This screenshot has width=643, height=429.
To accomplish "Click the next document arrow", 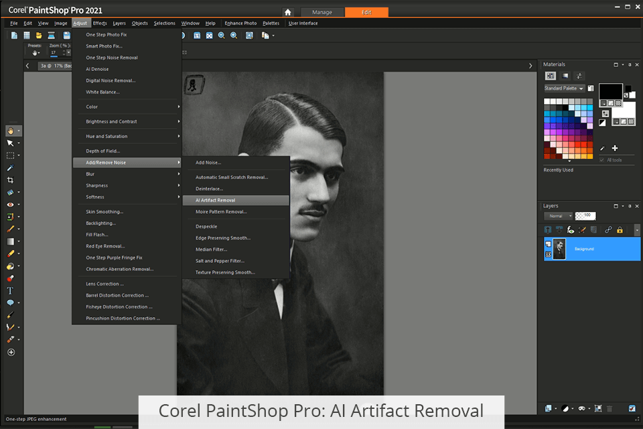I will coord(530,66).
